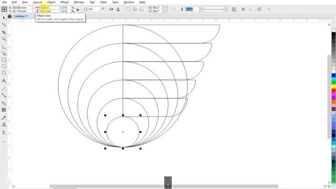
Task: Open the Tools menu
Action: click(x=115, y=2)
